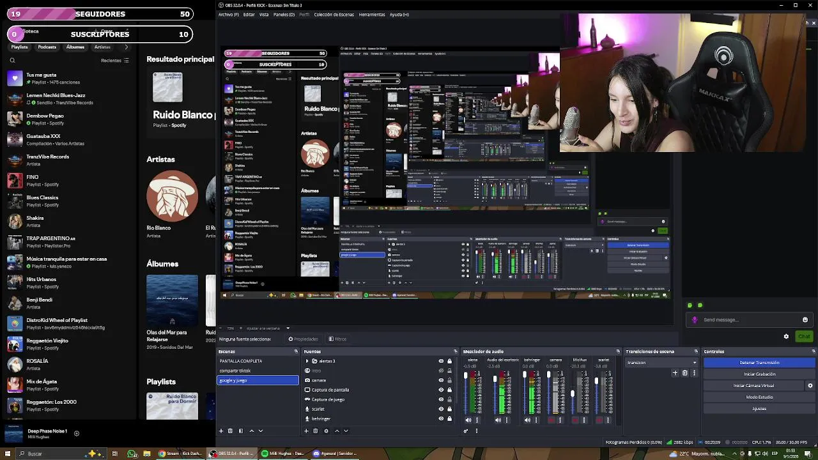
Task: Undock the Fuentes panel with its pop-out icon
Action: tap(456, 351)
